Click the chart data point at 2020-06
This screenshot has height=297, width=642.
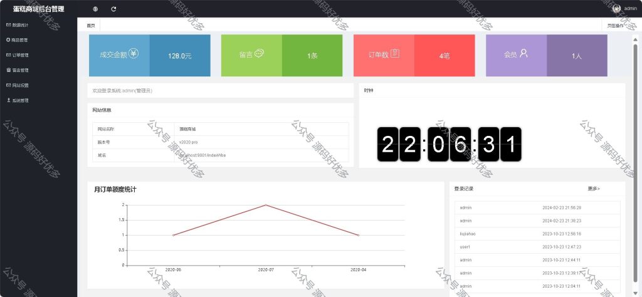(173, 235)
